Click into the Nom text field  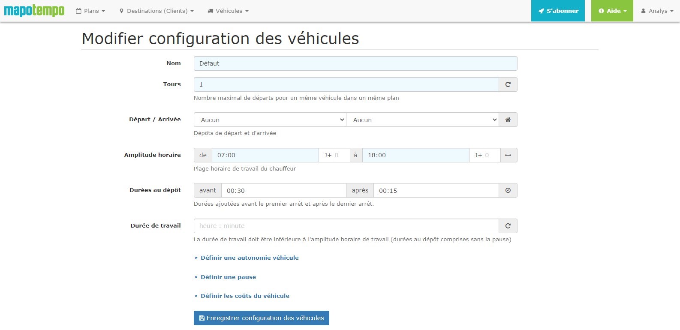(355, 63)
